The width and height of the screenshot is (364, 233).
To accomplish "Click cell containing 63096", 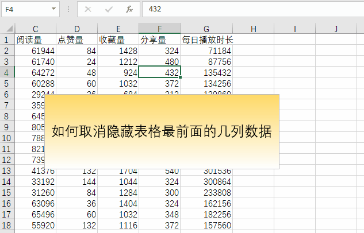I will (36, 203).
